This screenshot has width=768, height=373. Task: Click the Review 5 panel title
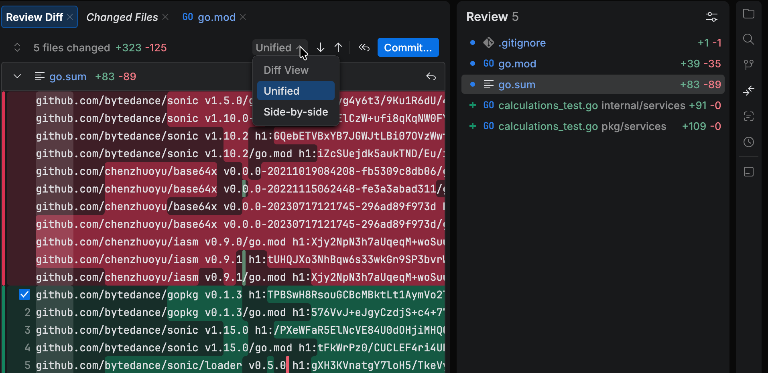point(492,17)
